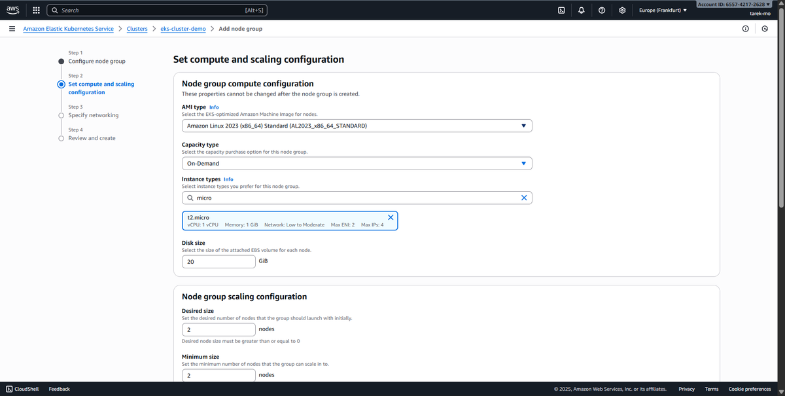Screen dimensions: 785x396
Task: Click the 'Node group scaling configuration' heading
Action: point(244,297)
